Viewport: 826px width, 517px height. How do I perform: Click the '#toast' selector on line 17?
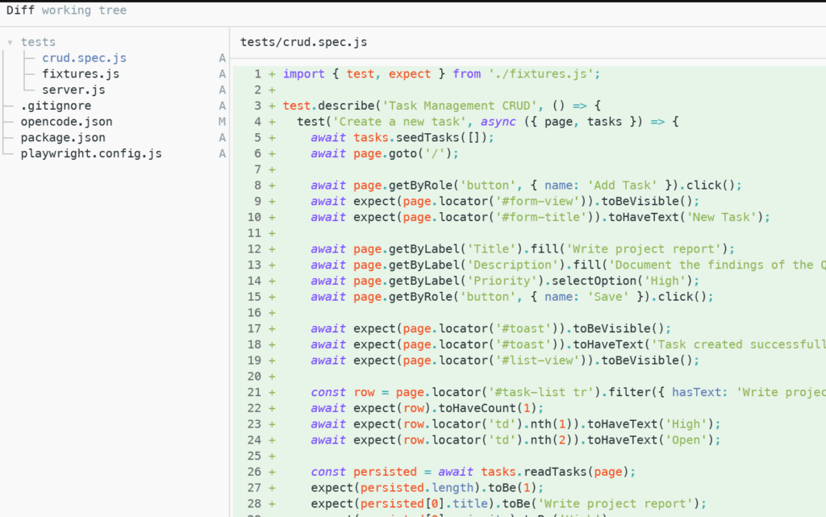523,328
